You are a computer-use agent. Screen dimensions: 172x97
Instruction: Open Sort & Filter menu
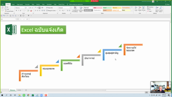pyautogui.click(x=157, y=9)
